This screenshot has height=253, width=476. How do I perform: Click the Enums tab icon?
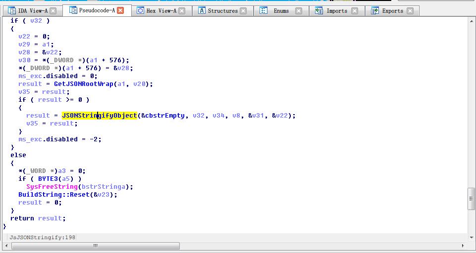(264, 10)
